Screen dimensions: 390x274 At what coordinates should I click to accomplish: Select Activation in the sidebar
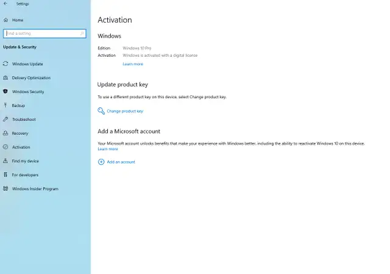21,147
